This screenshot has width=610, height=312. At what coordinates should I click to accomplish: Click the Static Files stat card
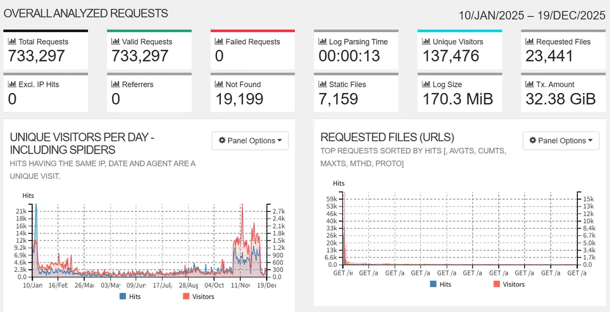356,93
